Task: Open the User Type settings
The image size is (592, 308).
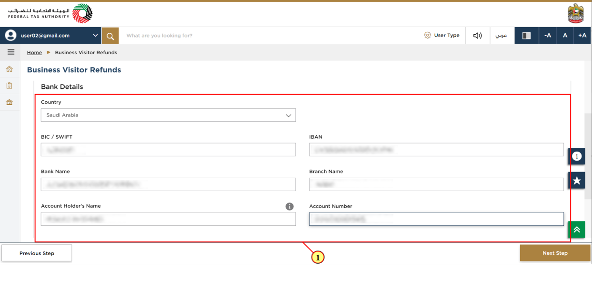Action: coord(441,36)
